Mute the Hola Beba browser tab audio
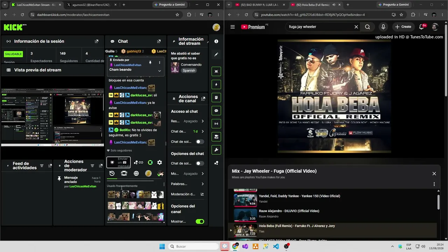Image resolution: width=448 pixels, height=252 pixels. click(334, 5)
